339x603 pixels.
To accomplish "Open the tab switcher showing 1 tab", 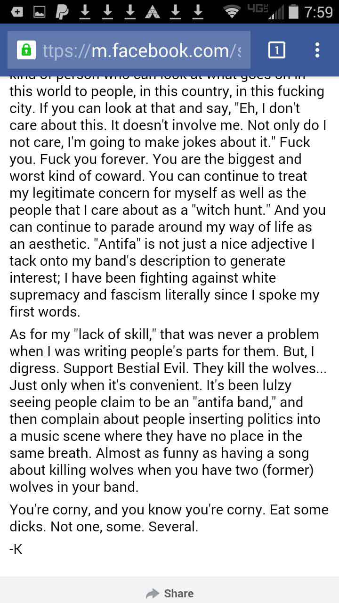I will coord(277,50).
